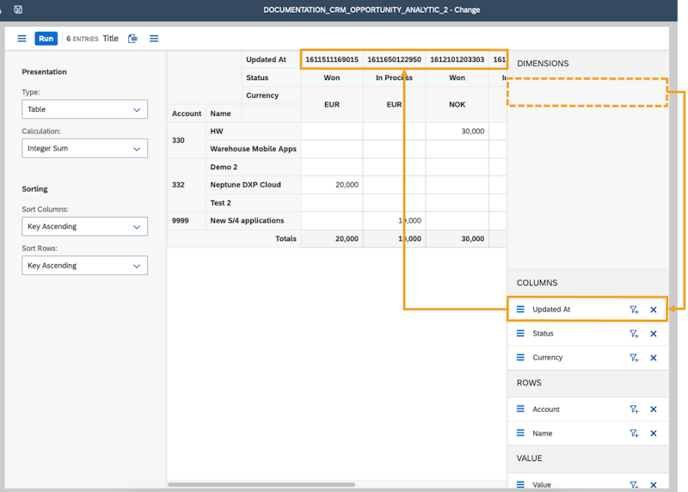Remove Currency field from columns

[654, 358]
